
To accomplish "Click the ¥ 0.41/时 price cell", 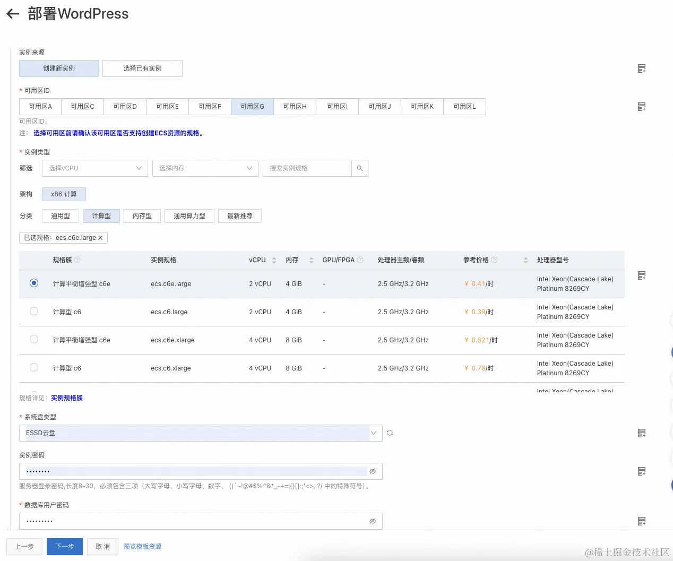I will (479, 284).
